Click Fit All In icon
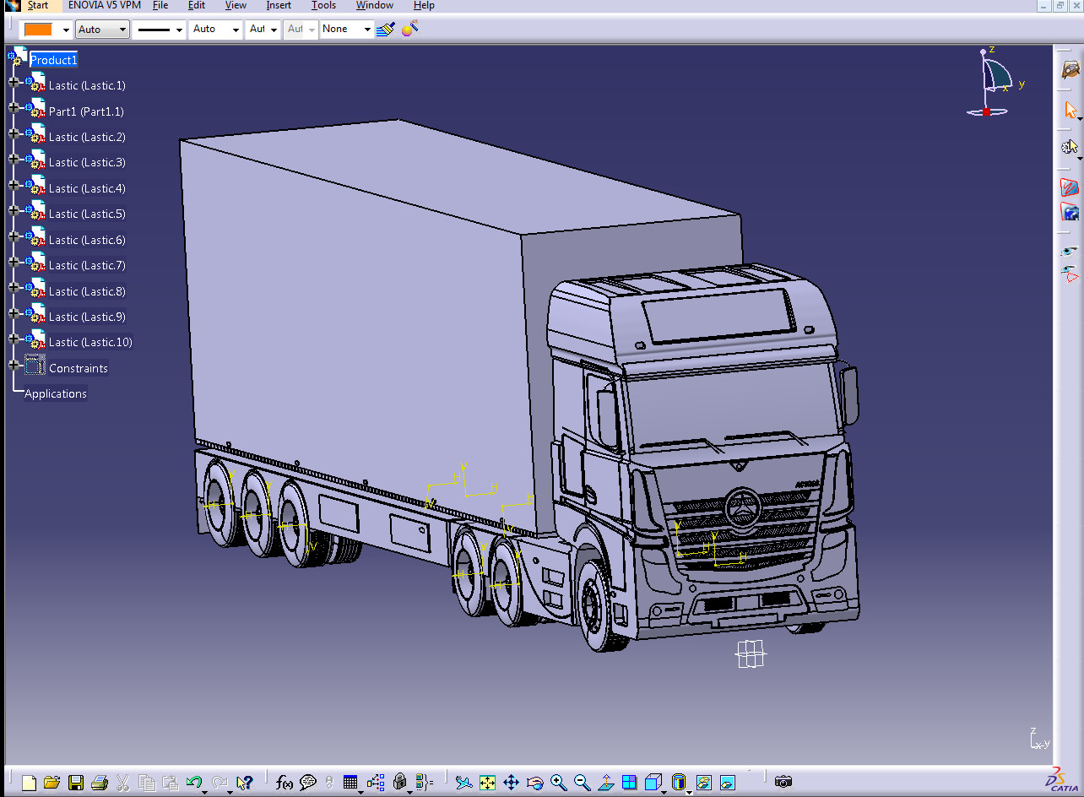Screen dimensions: 1084x797 (487, 783)
